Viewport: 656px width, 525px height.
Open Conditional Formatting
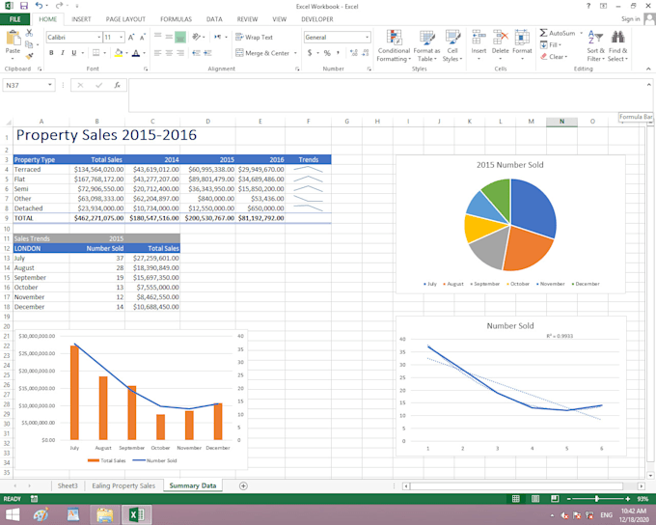(x=394, y=46)
